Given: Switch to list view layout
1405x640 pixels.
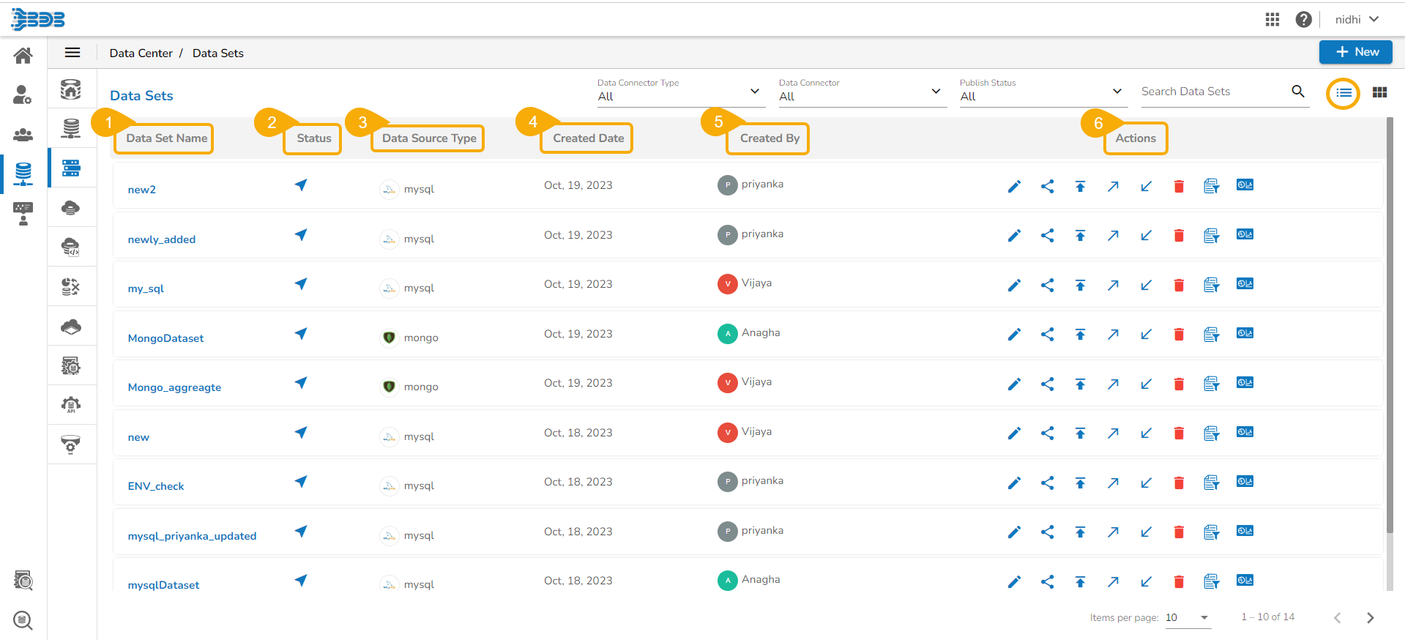Looking at the screenshot, I should tap(1343, 93).
